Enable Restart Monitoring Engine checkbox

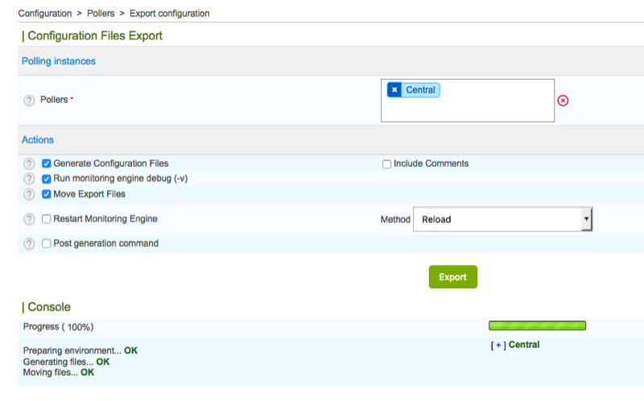point(47,219)
